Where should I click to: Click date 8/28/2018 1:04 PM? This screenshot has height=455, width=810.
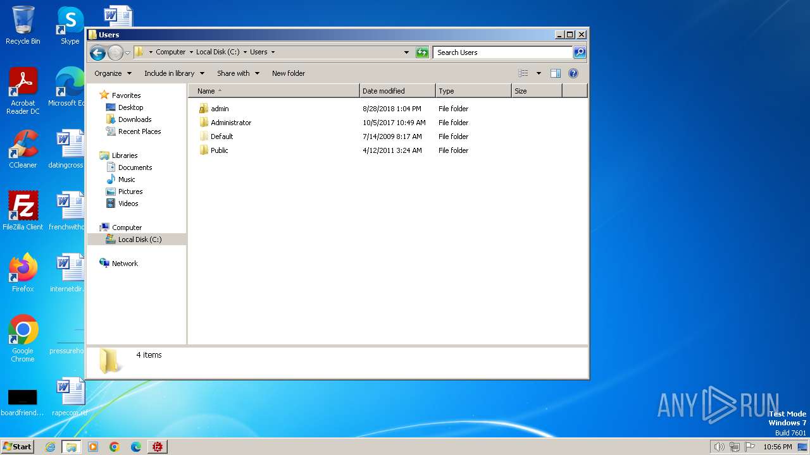(392, 109)
